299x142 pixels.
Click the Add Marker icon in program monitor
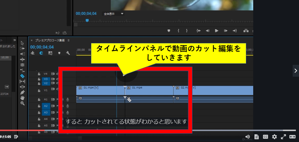(x=168, y=31)
